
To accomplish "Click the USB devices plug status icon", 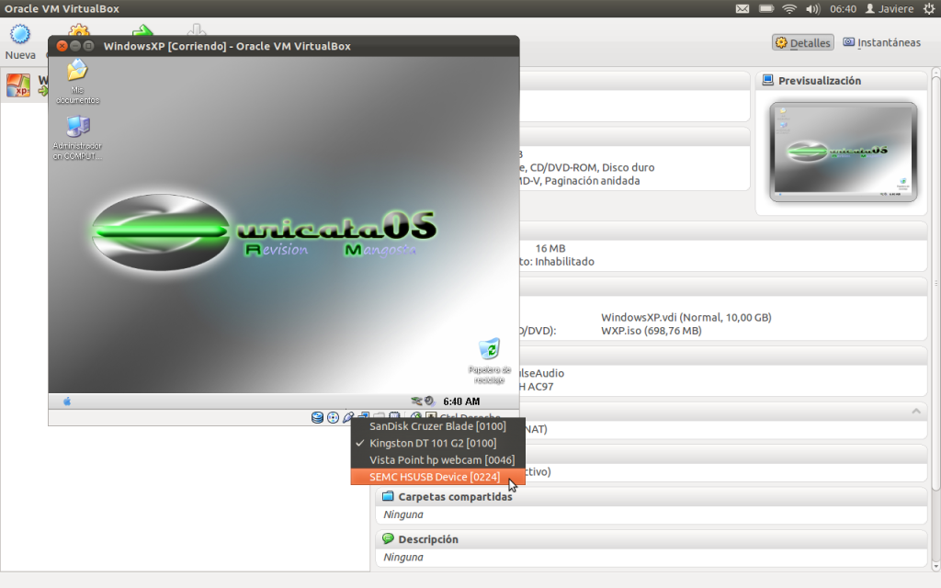I will [x=348, y=418].
